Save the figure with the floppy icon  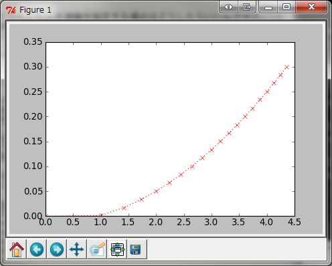pyautogui.click(x=137, y=249)
